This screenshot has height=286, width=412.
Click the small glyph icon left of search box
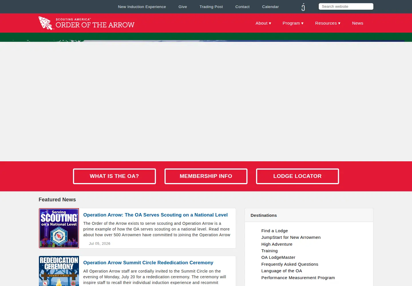point(303,7)
